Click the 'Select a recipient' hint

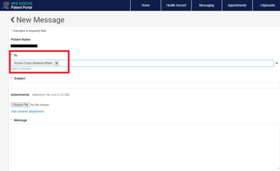pos(21,69)
